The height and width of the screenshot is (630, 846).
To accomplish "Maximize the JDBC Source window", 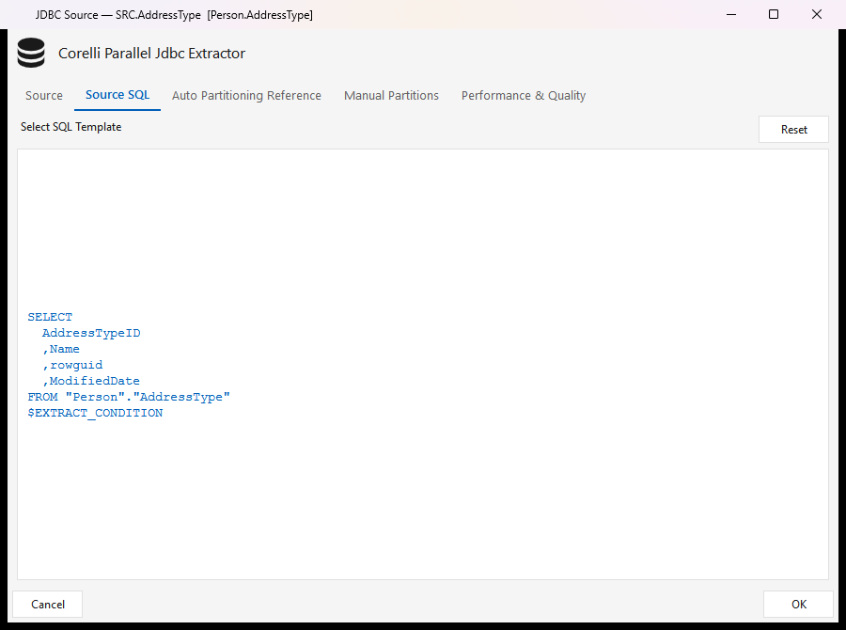I will (x=774, y=15).
